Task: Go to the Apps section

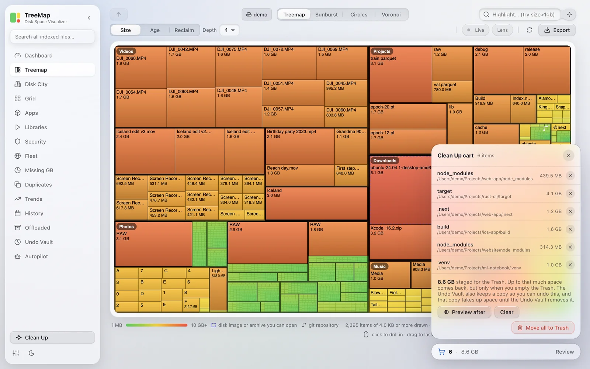Action: [x=52, y=113]
